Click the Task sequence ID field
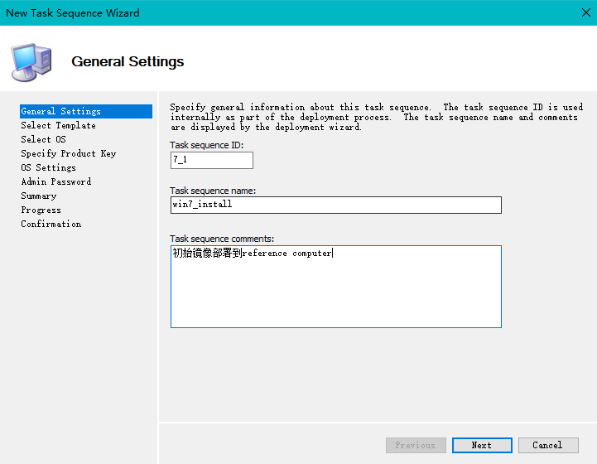597x464 pixels. (x=212, y=160)
